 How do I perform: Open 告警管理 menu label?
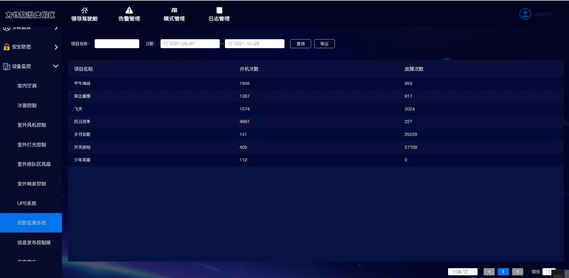tap(129, 19)
